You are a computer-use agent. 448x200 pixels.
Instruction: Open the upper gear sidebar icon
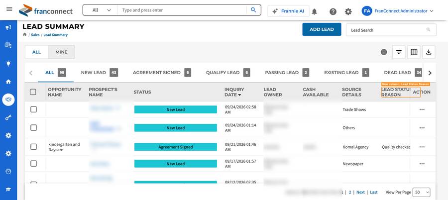(x=8, y=135)
